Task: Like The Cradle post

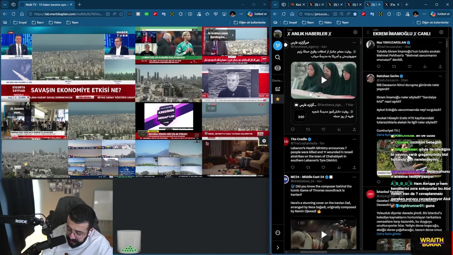Action: (x=323, y=167)
